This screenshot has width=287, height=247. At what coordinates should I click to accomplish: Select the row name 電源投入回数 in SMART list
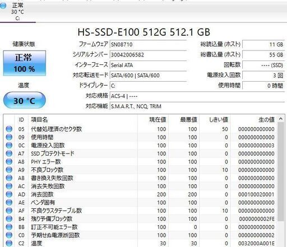48,145
